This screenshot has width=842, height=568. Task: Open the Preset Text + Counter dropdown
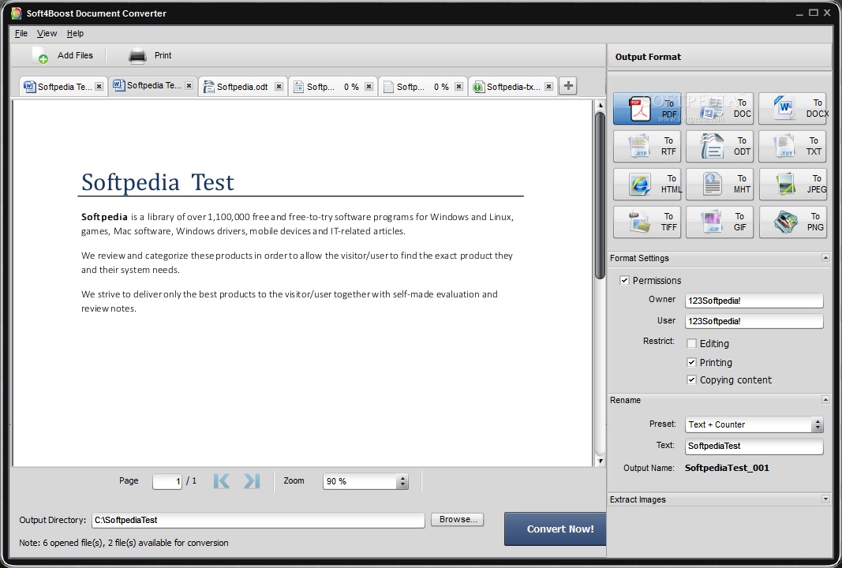coord(754,425)
